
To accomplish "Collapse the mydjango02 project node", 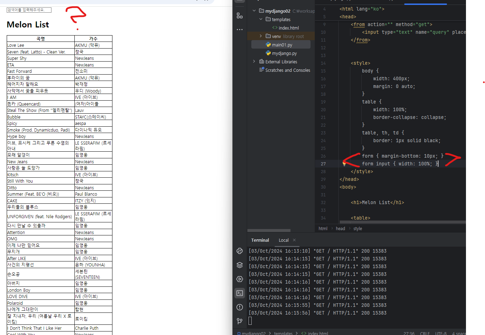I will (254, 11).
